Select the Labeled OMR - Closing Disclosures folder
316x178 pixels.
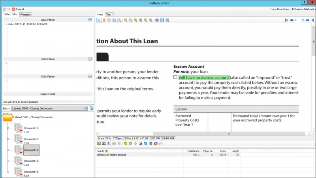pos(33,117)
